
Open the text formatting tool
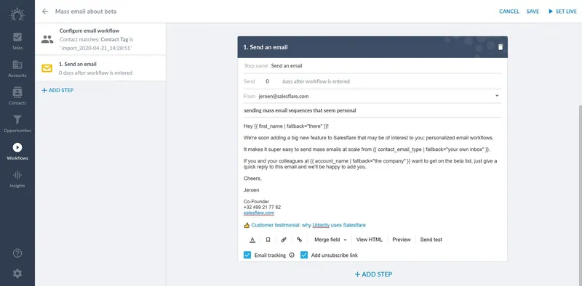pos(252,240)
